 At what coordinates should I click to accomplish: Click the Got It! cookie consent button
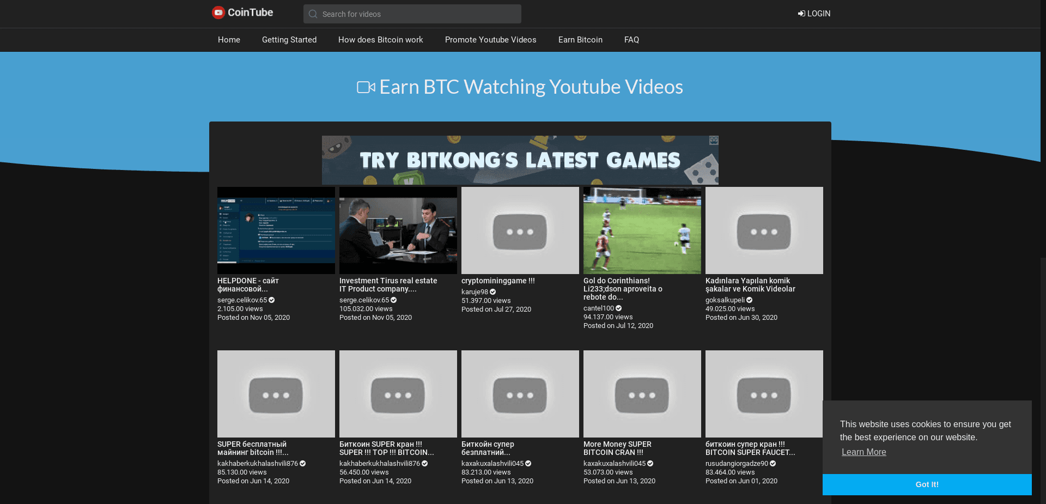(x=927, y=484)
